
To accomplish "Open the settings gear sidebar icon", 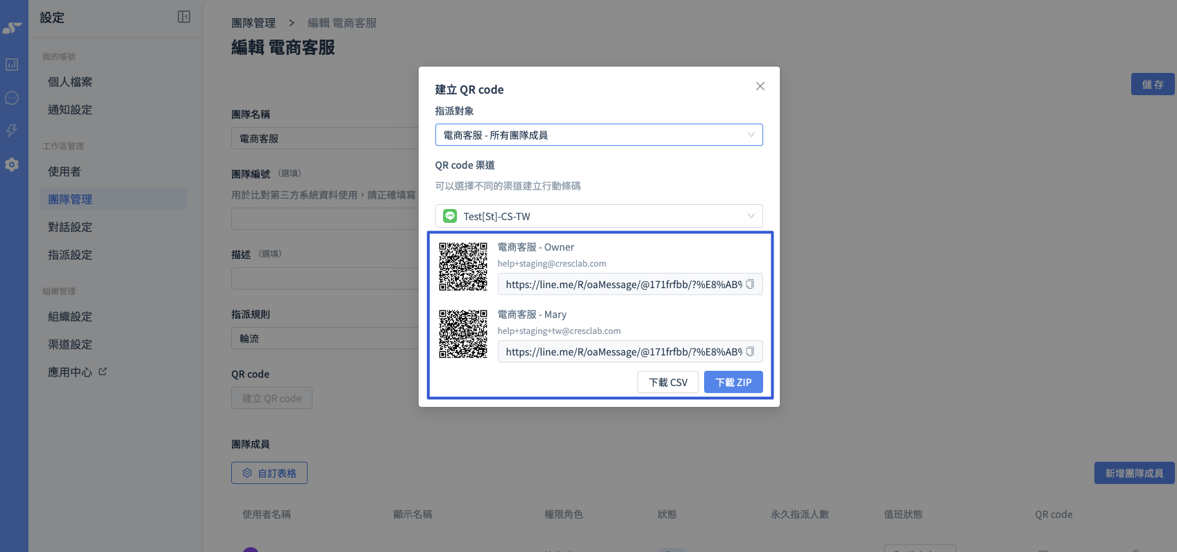I will click(12, 165).
